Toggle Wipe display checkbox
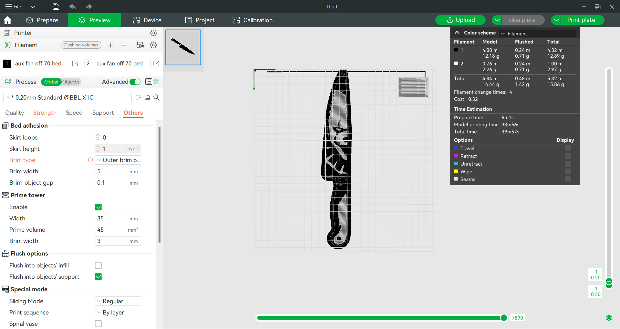 [x=568, y=172]
